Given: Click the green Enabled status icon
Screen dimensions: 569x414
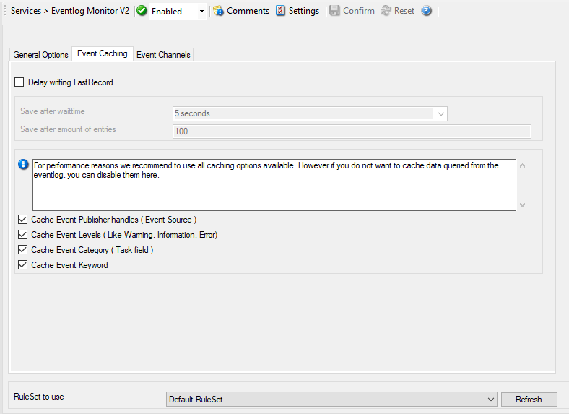Looking at the screenshot, I should pos(142,11).
